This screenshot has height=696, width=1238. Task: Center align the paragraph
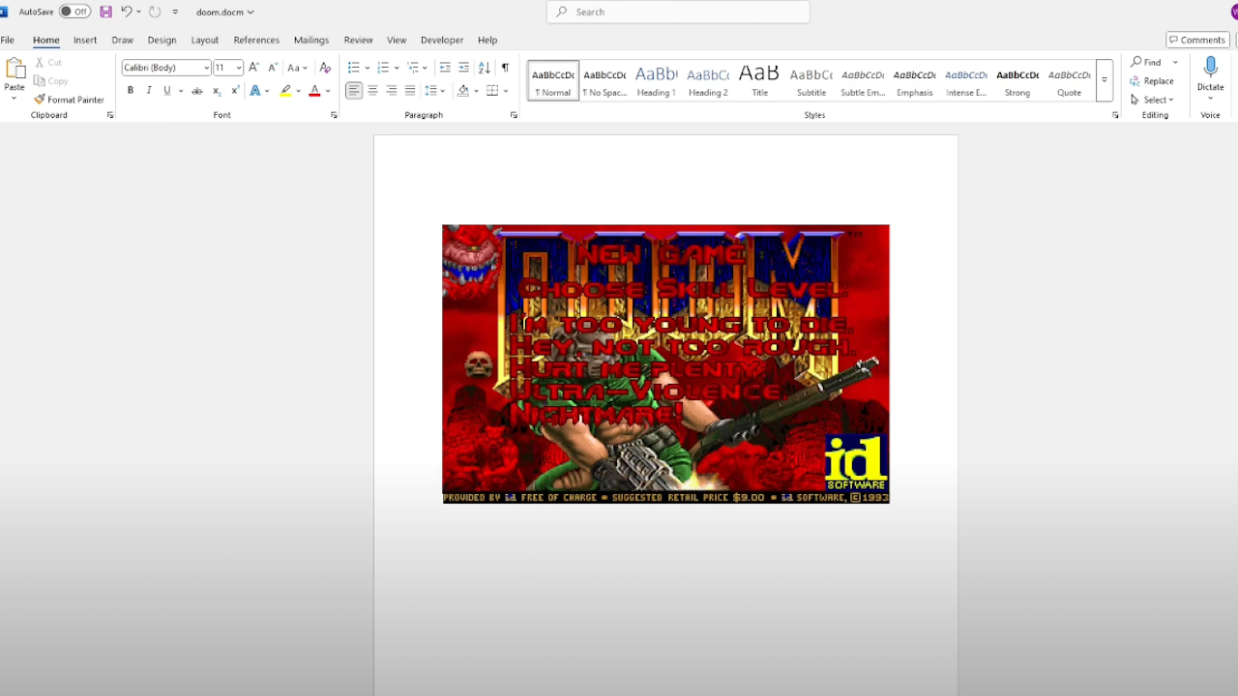(373, 91)
